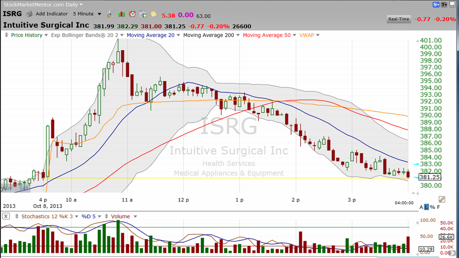The height and width of the screenshot is (258, 459).
Task: Expand the %D 5 dropdown
Action: 99,216
